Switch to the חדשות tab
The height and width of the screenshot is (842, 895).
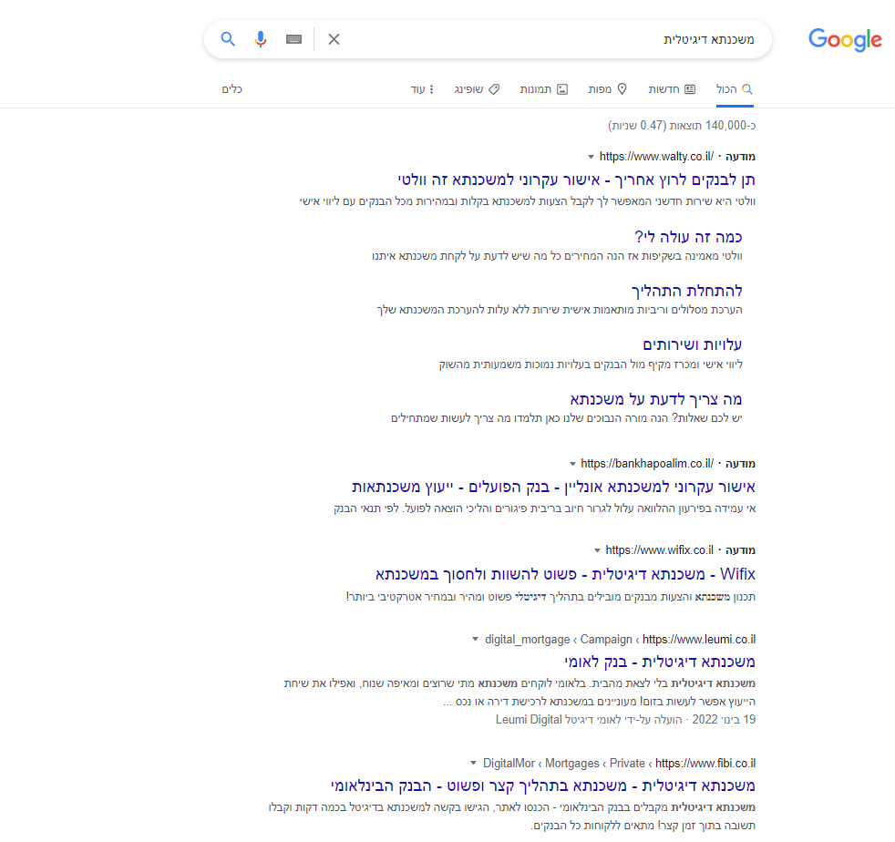pyautogui.click(x=672, y=89)
